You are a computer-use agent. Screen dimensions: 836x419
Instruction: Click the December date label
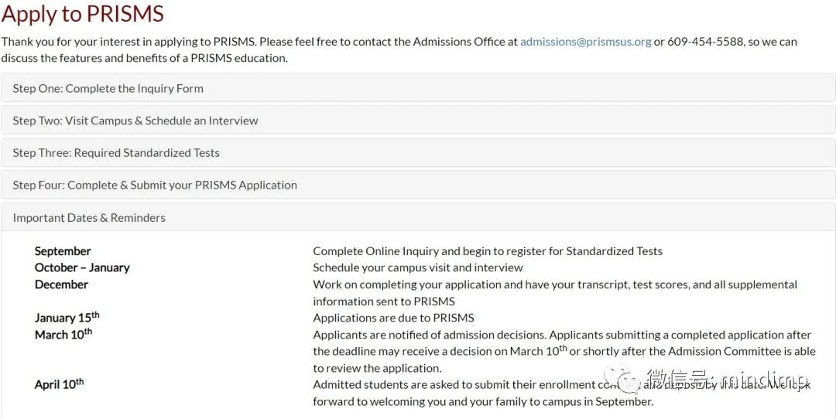pyautogui.click(x=61, y=284)
